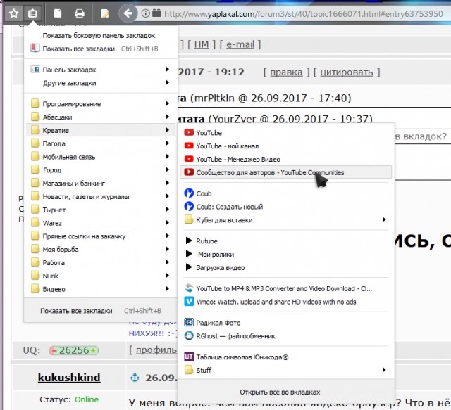Expand arrow beside Тырнет folder
This screenshot has height=410, width=451.
tap(168, 210)
